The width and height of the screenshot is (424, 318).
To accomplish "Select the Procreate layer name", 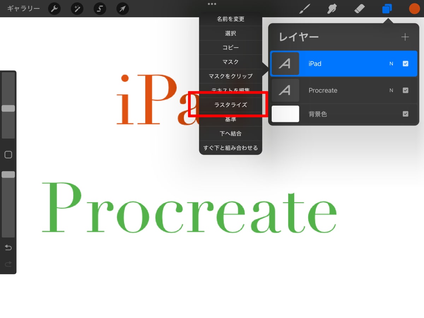I will tap(323, 90).
